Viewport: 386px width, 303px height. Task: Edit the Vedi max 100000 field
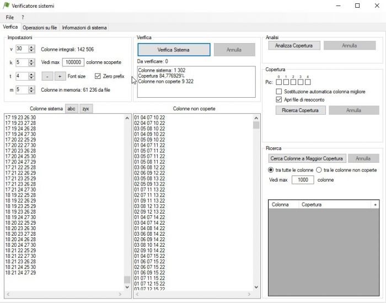tap(73, 62)
